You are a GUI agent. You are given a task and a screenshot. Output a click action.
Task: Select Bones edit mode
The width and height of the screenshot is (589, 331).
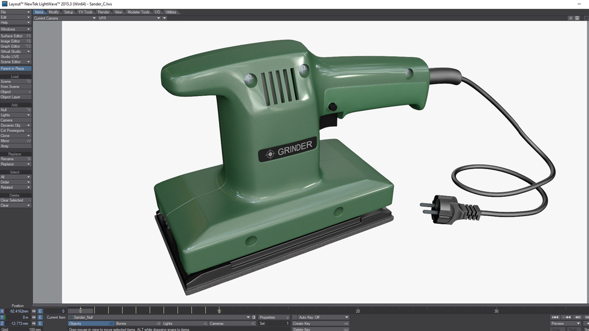pyautogui.click(x=138, y=323)
